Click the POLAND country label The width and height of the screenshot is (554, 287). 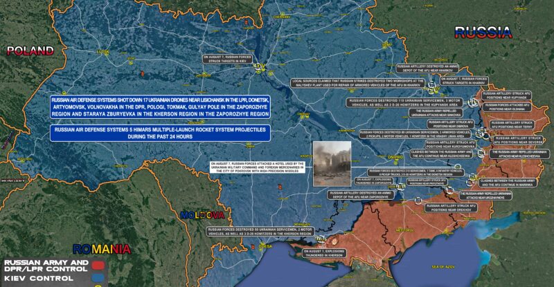coord(28,50)
